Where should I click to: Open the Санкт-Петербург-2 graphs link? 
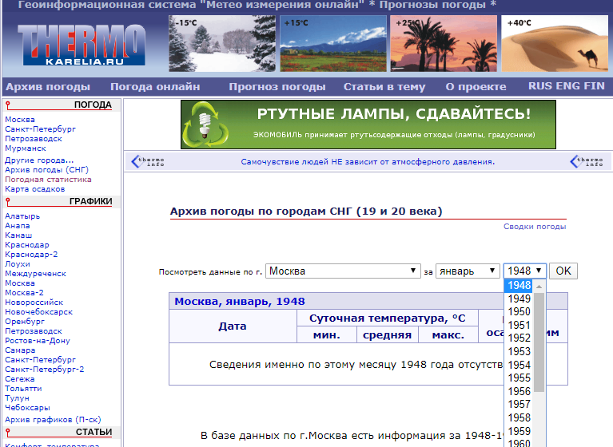click(45, 370)
